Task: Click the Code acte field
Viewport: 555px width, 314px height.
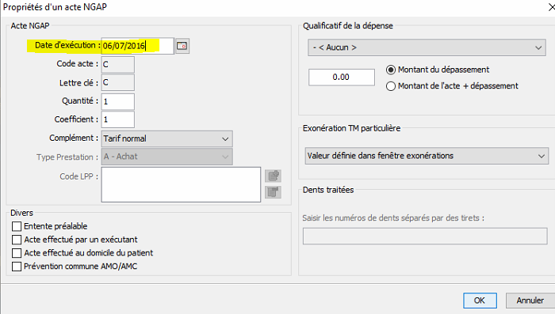Action: point(118,65)
